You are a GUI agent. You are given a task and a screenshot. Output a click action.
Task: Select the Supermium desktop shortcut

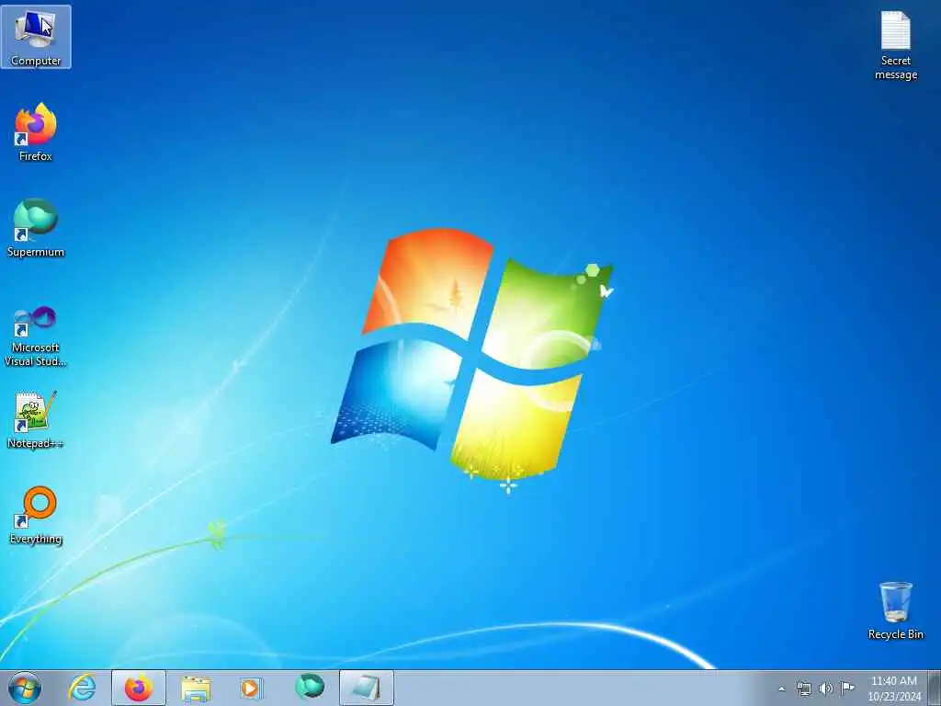36,228
